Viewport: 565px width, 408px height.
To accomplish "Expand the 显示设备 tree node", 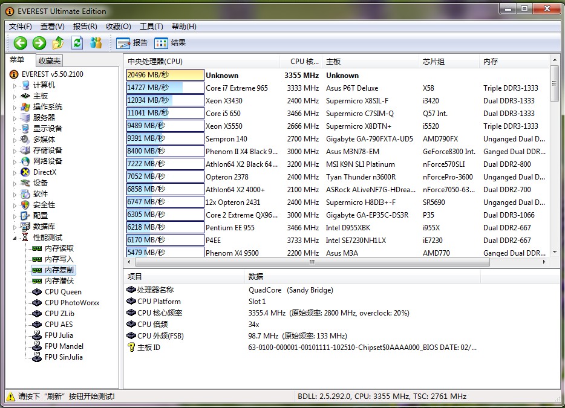I will (15, 129).
